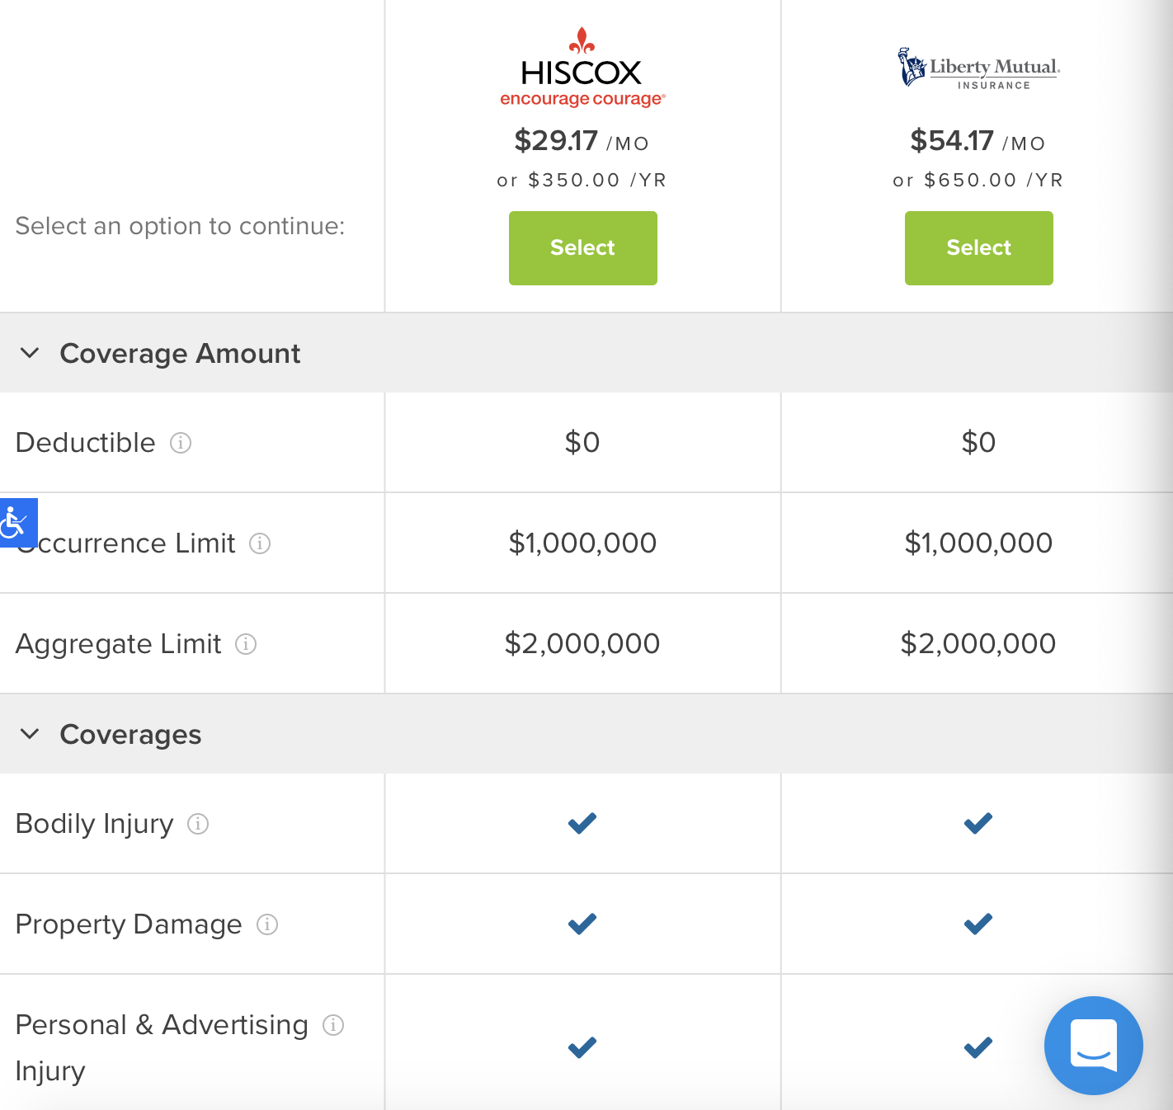The image size is (1173, 1110).
Task: Click the Deductible info icon
Action: (x=181, y=443)
